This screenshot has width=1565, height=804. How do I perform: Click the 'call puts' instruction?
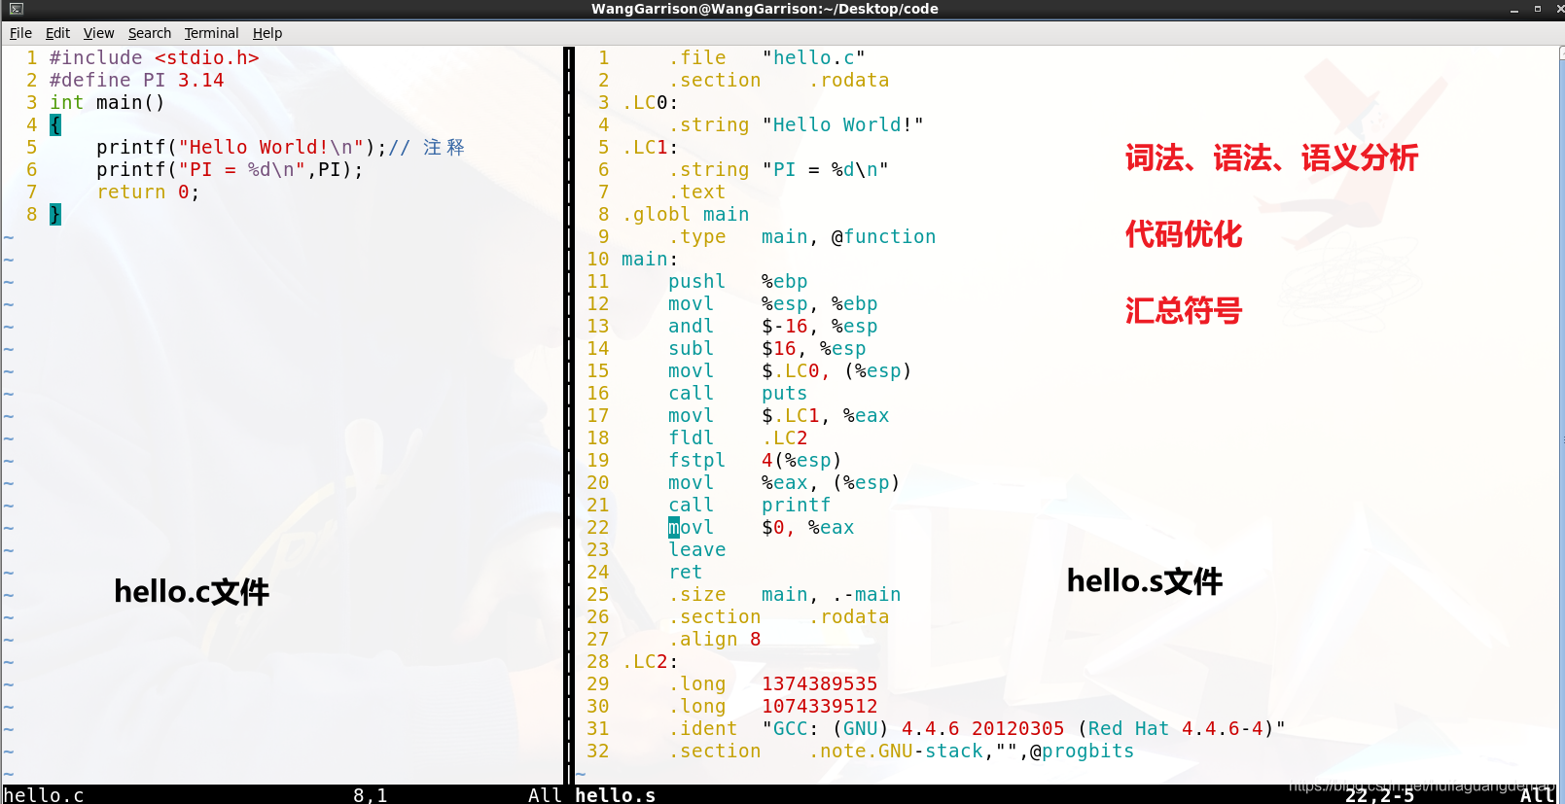point(737,393)
